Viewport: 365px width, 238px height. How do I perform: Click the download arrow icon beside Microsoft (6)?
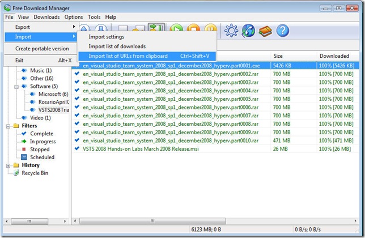click(33, 94)
